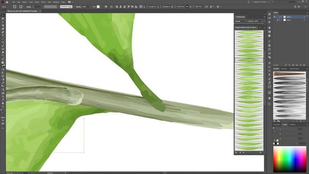Click Libraries Panel icon in Brushes panel footer
The image size is (309, 174).
[279, 121]
